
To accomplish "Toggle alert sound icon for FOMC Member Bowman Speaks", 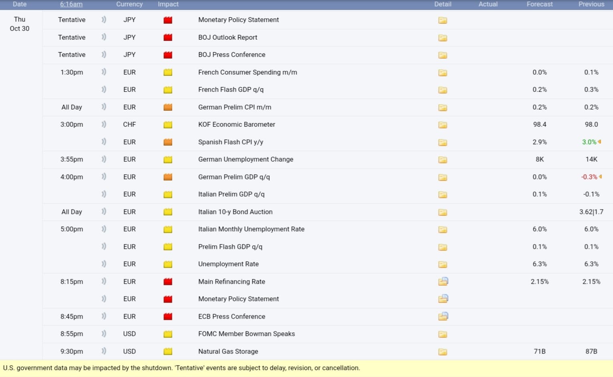I will coord(104,334).
